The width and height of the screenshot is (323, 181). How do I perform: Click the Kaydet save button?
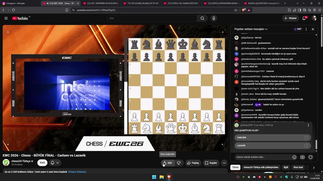(211, 163)
